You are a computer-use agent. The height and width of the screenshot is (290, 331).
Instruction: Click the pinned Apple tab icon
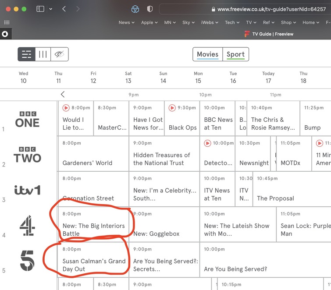coord(5,34)
